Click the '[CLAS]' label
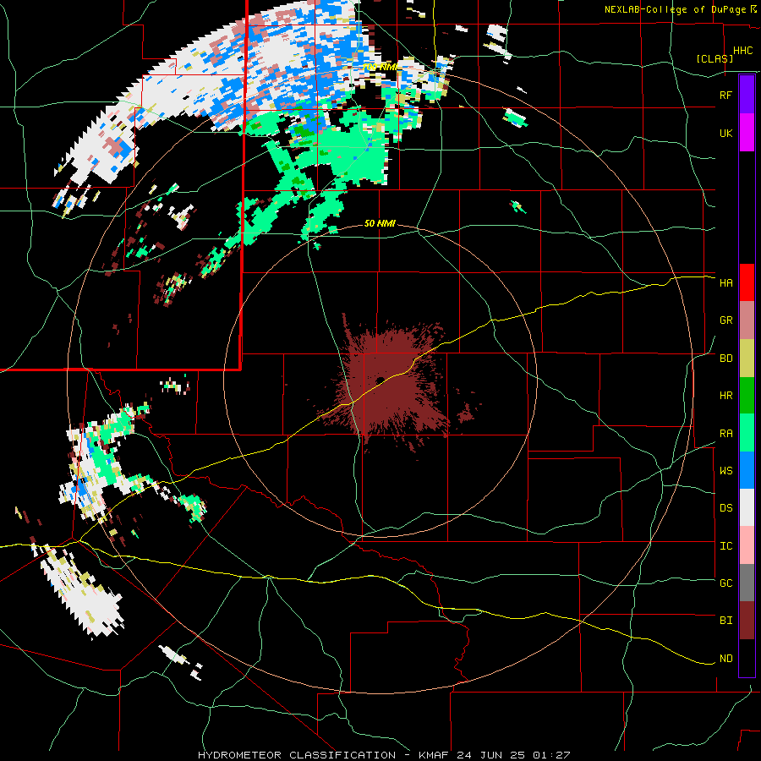Screen dimensions: 761x761 714,58
